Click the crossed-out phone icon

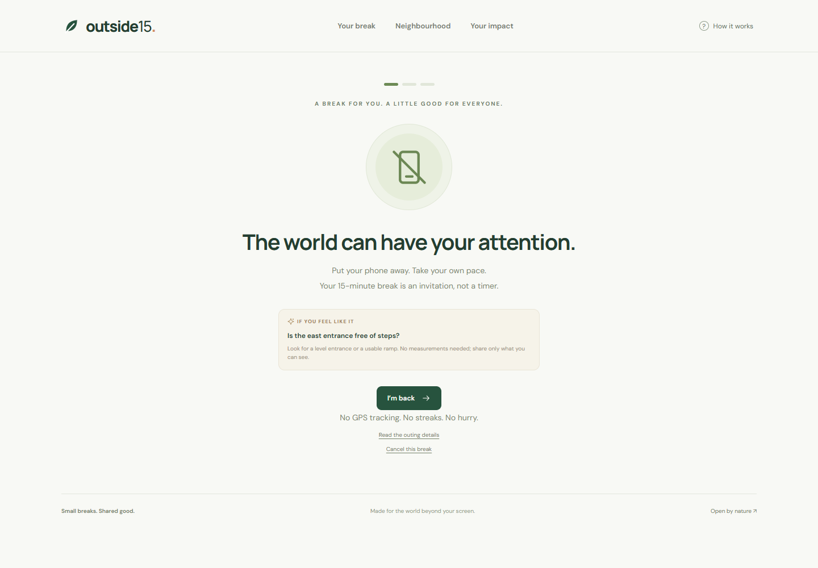tap(409, 167)
